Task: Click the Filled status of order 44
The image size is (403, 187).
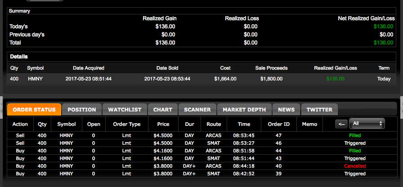Action: (x=354, y=151)
